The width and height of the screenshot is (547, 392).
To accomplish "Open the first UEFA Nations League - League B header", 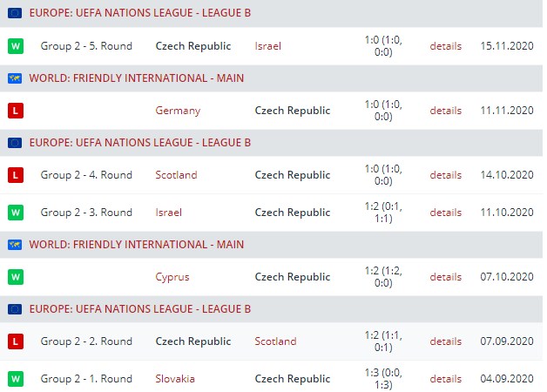I will pyautogui.click(x=140, y=13).
